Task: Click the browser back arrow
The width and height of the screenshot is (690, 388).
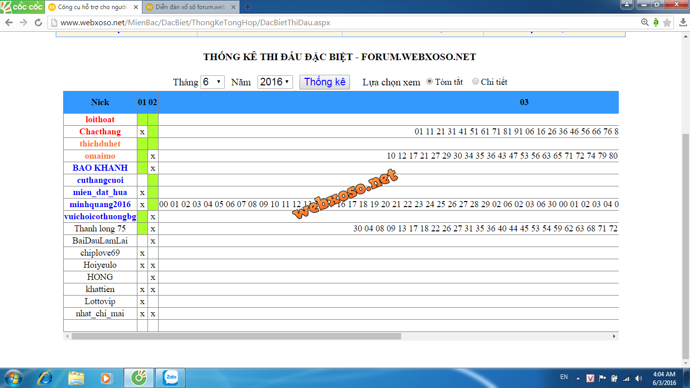Action: pos(9,23)
